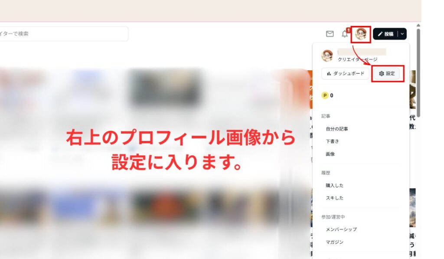Click the gear icon on 設定 button
Viewport: 444px width, 259px height.
point(381,74)
